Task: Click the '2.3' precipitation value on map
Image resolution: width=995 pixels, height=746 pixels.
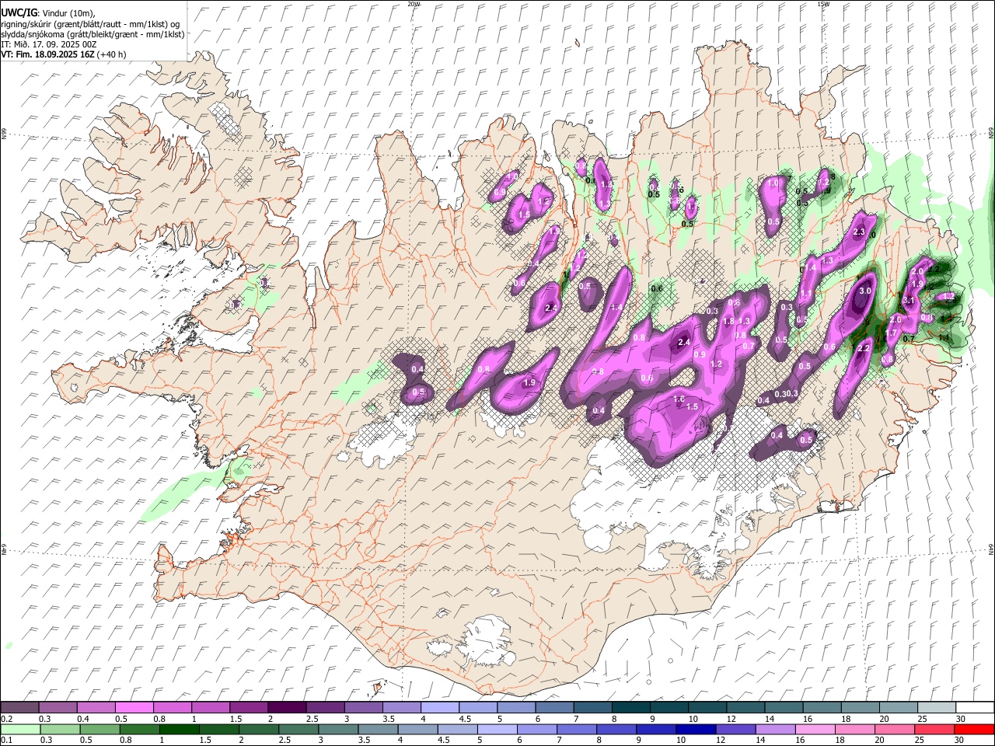Action: click(x=859, y=232)
